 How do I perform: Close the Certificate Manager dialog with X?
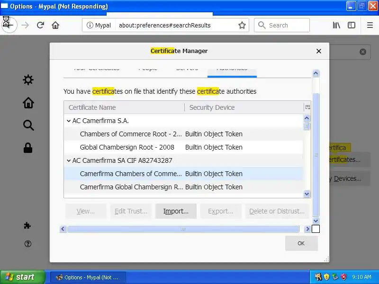[x=318, y=51]
